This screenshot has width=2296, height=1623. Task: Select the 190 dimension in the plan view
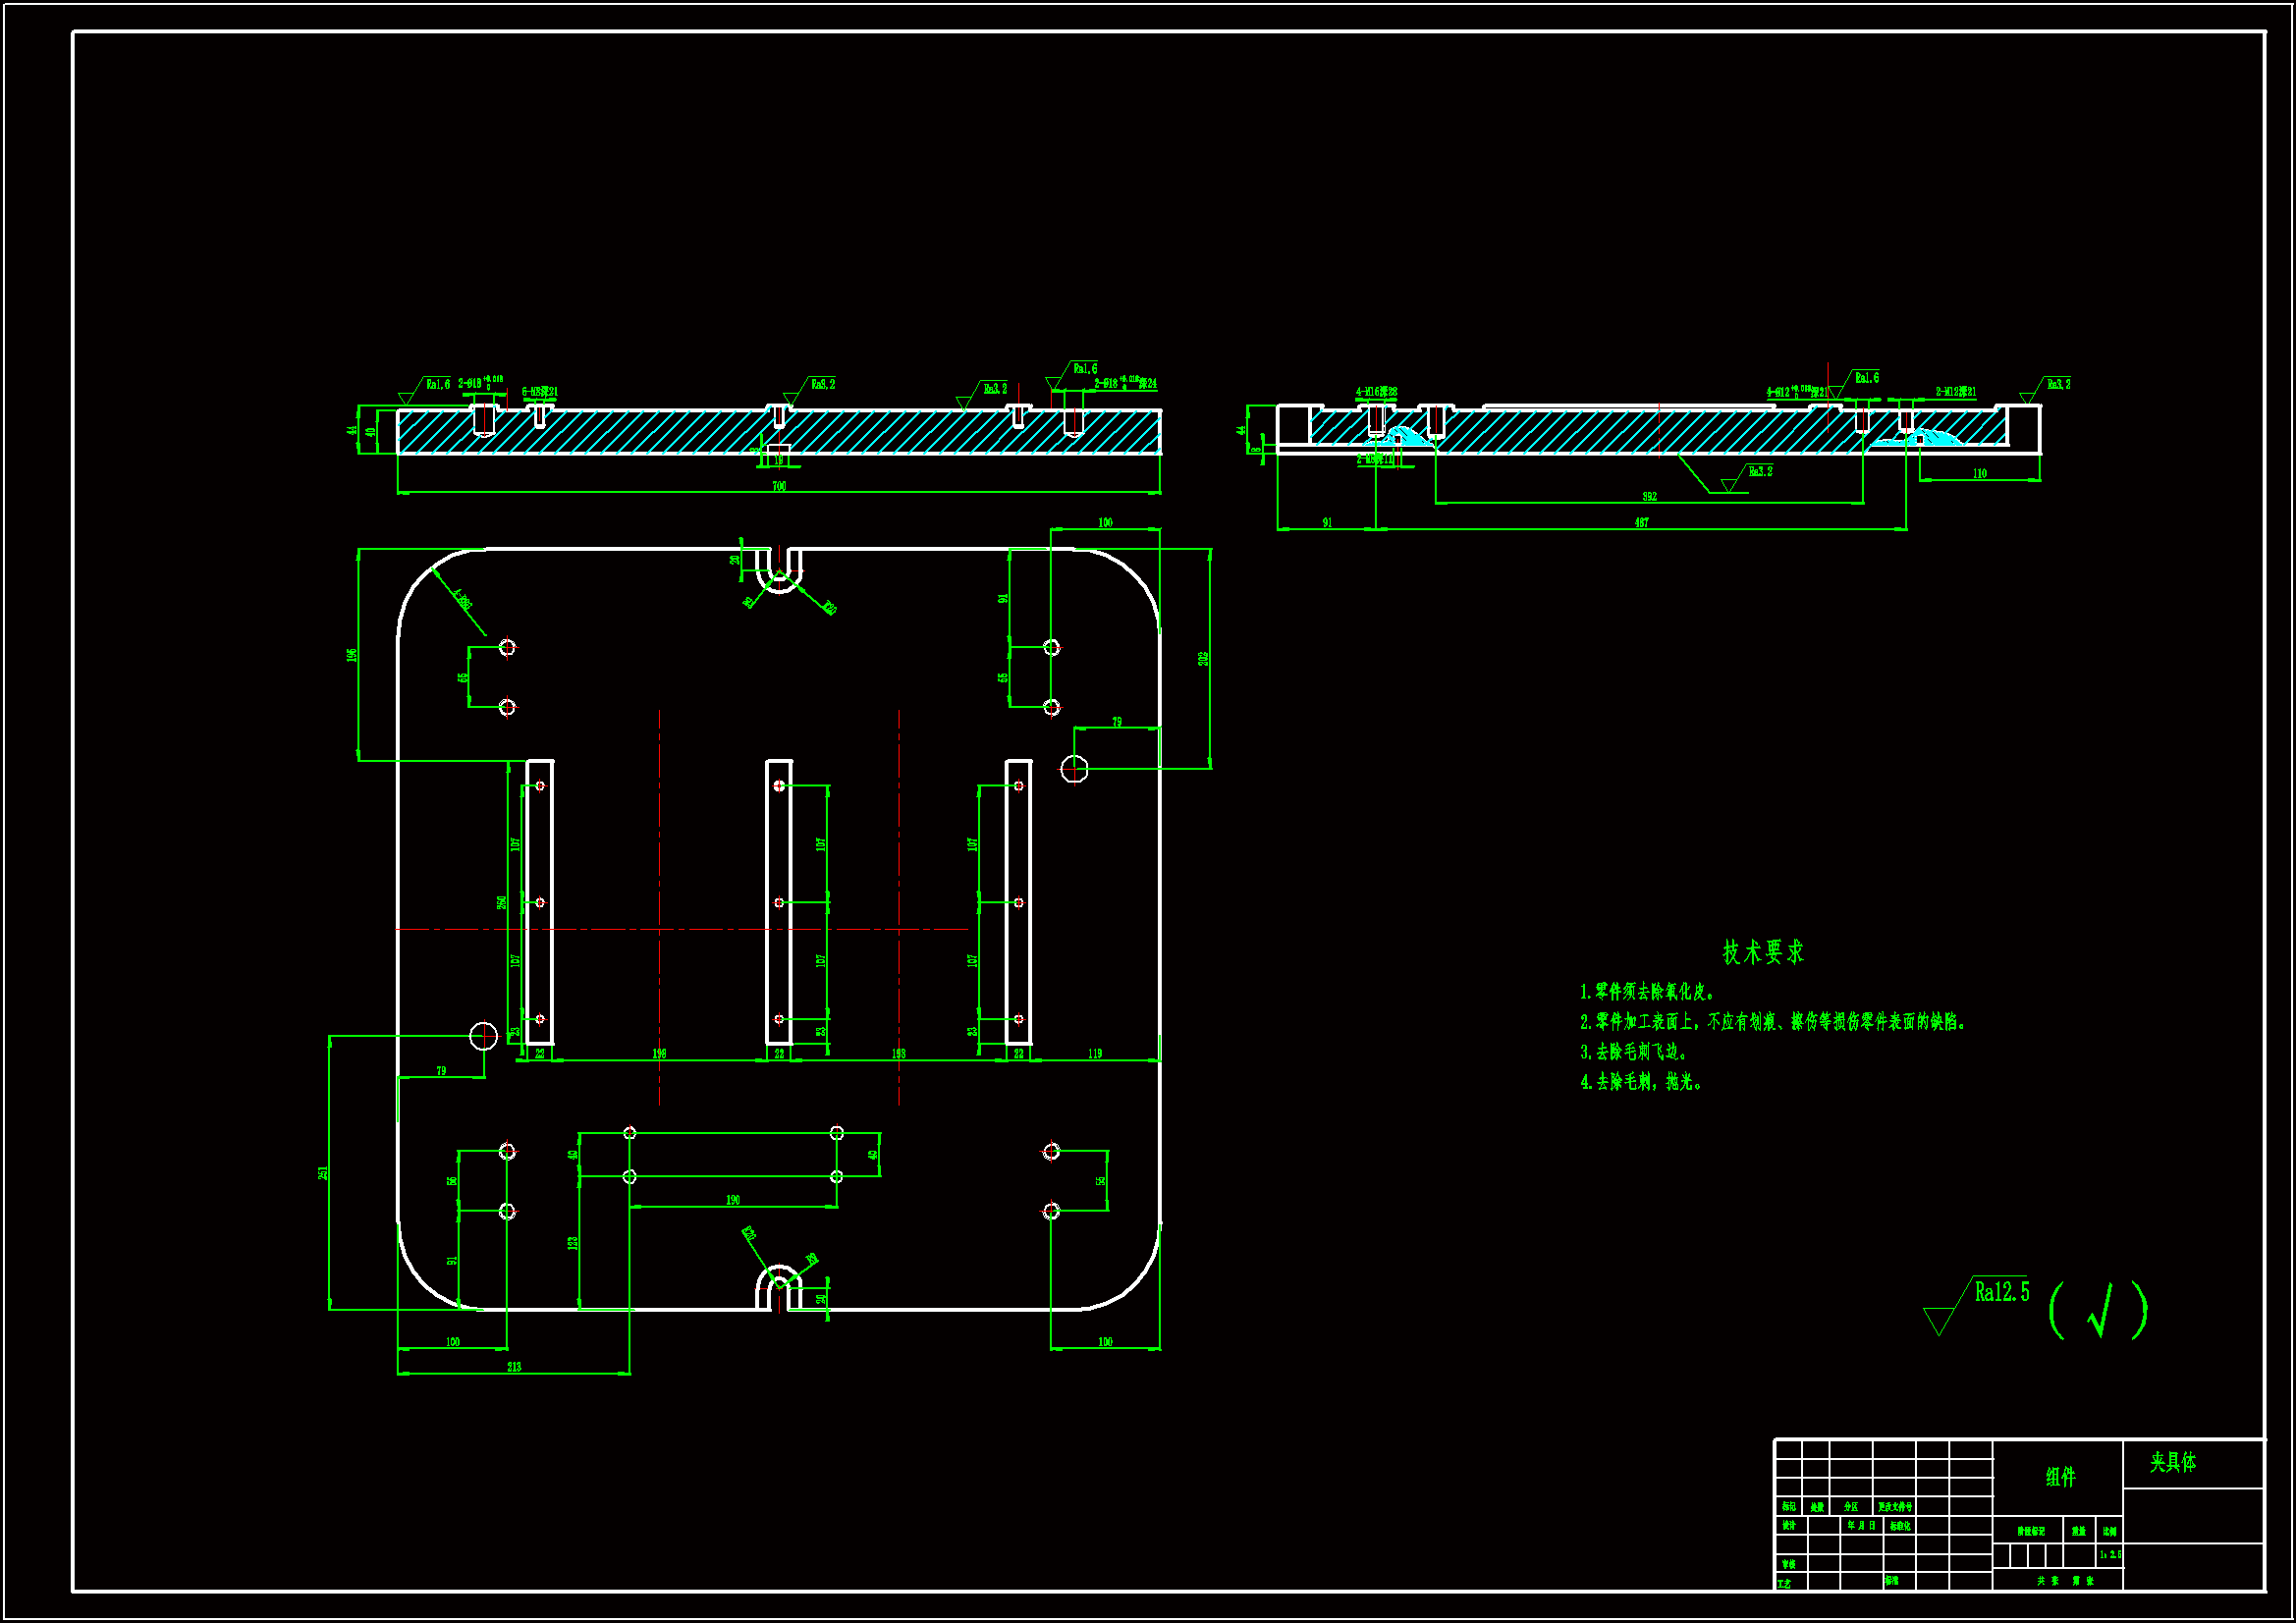coord(733,1200)
